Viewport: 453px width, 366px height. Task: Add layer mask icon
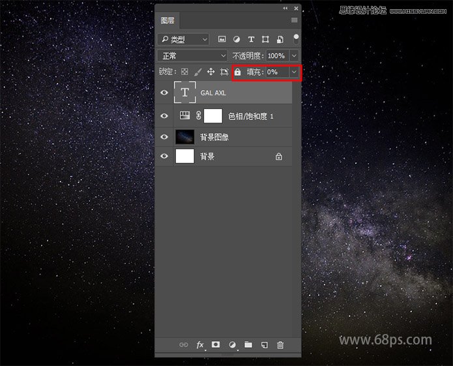216,344
